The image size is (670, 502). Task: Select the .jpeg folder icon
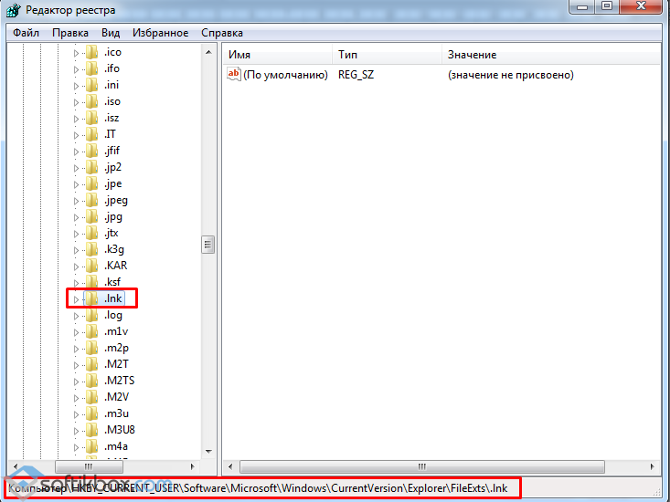point(91,200)
